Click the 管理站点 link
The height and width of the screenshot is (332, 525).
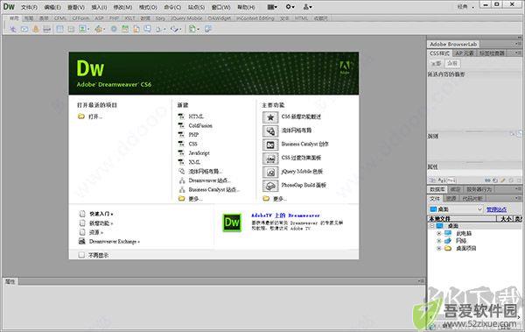pyautogui.click(x=496, y=209)
